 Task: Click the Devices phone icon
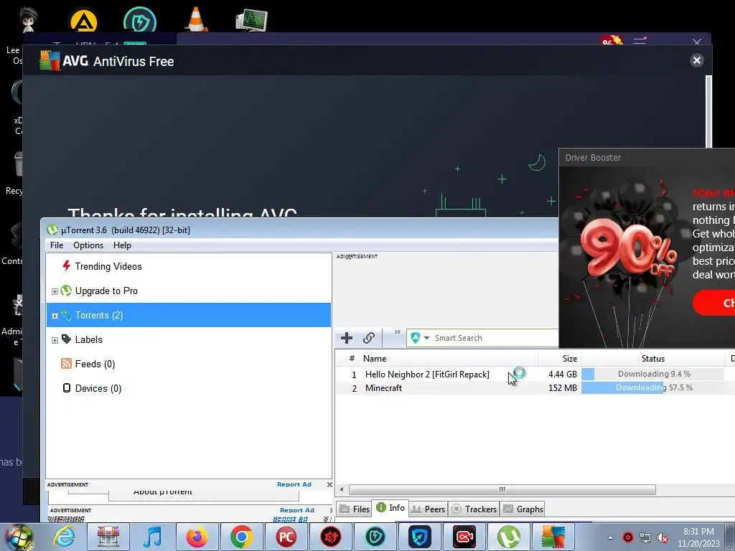click(67, 388)
